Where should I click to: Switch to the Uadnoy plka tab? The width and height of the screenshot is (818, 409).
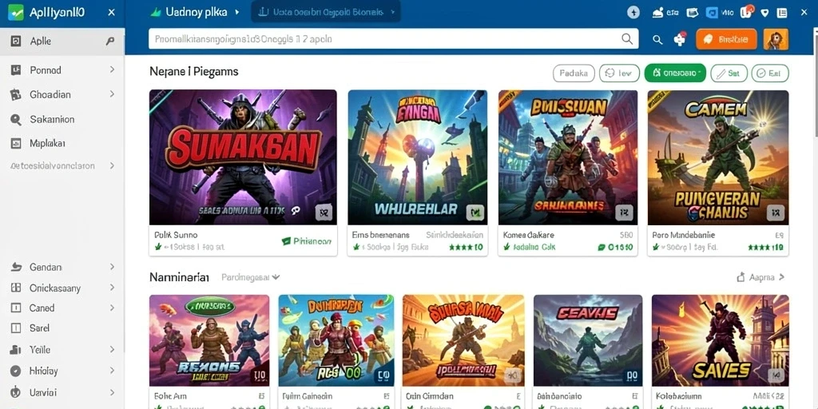[193, 12]
